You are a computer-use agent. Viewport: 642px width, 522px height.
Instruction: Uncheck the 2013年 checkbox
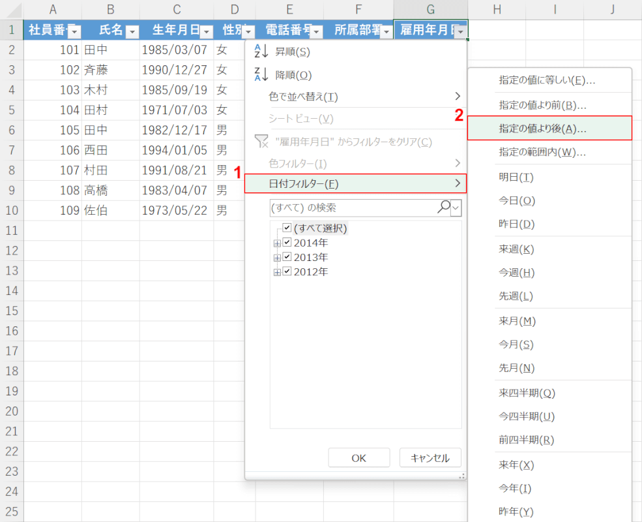pyautogui.click(x=287, y=257)
